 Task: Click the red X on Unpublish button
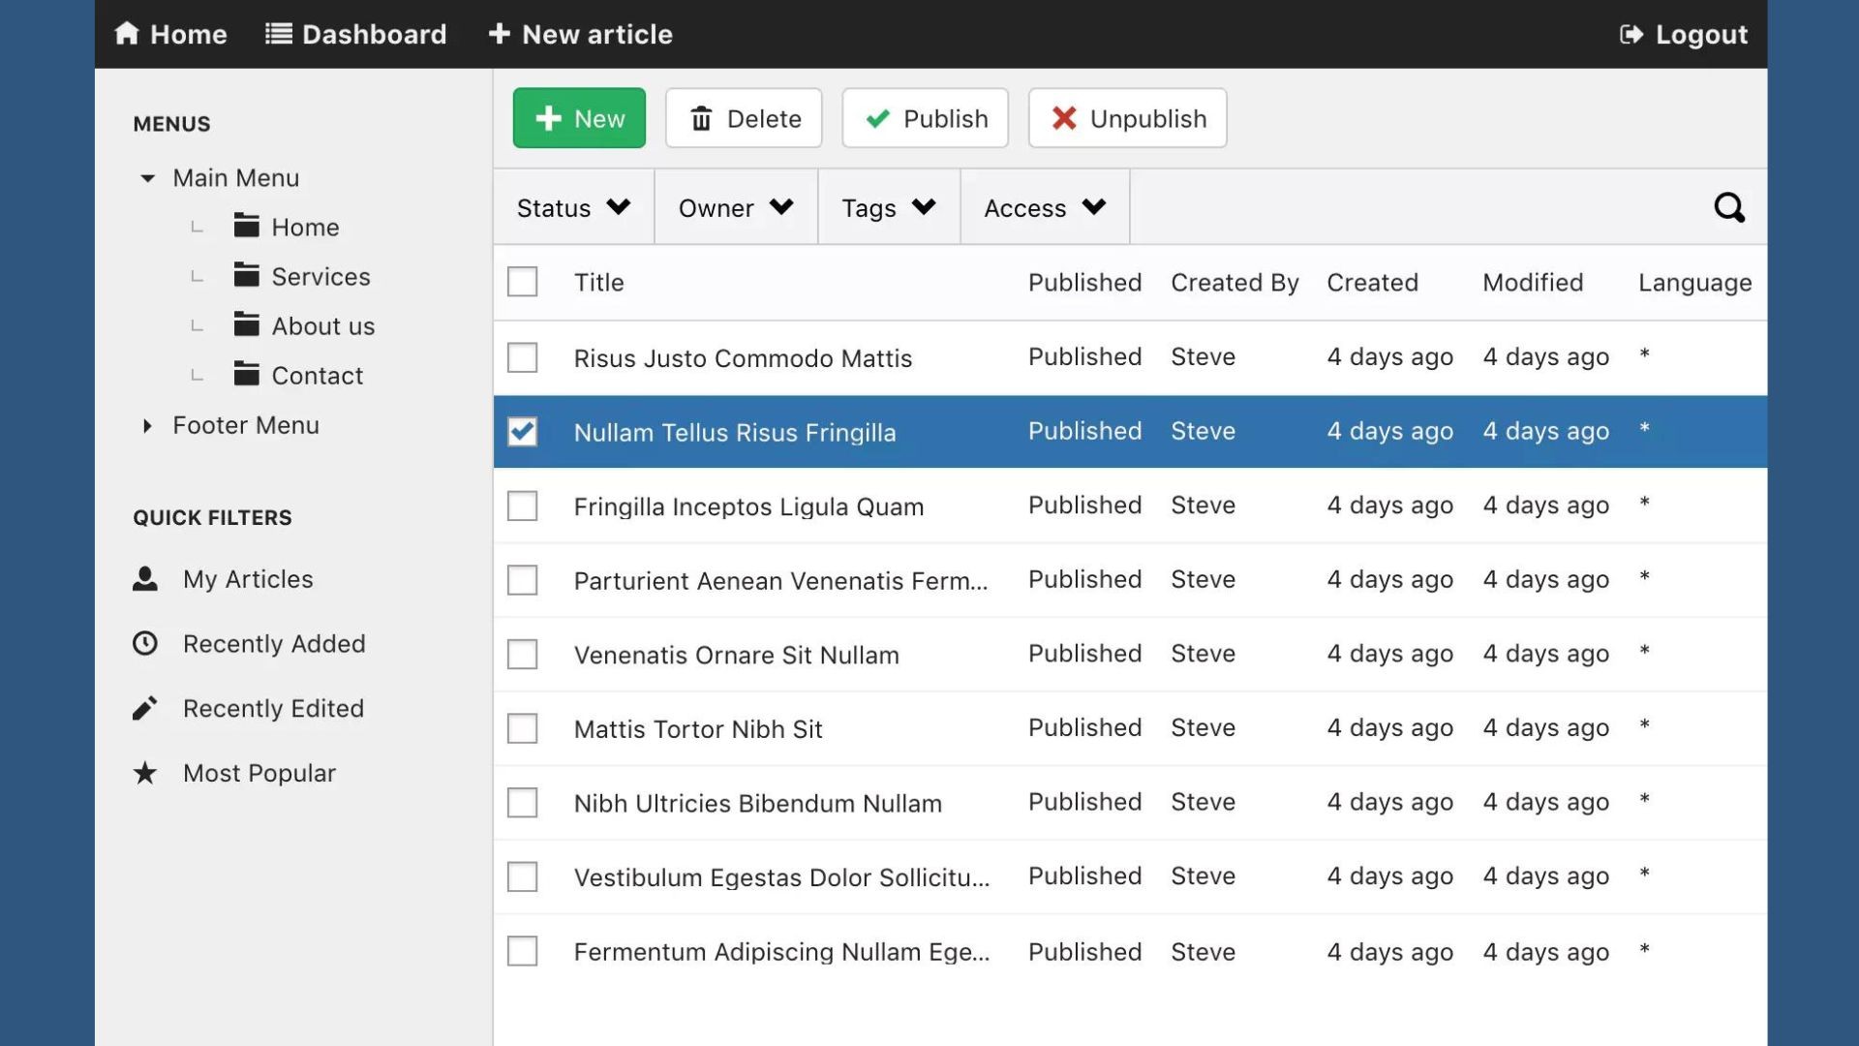click(1064, 118)
